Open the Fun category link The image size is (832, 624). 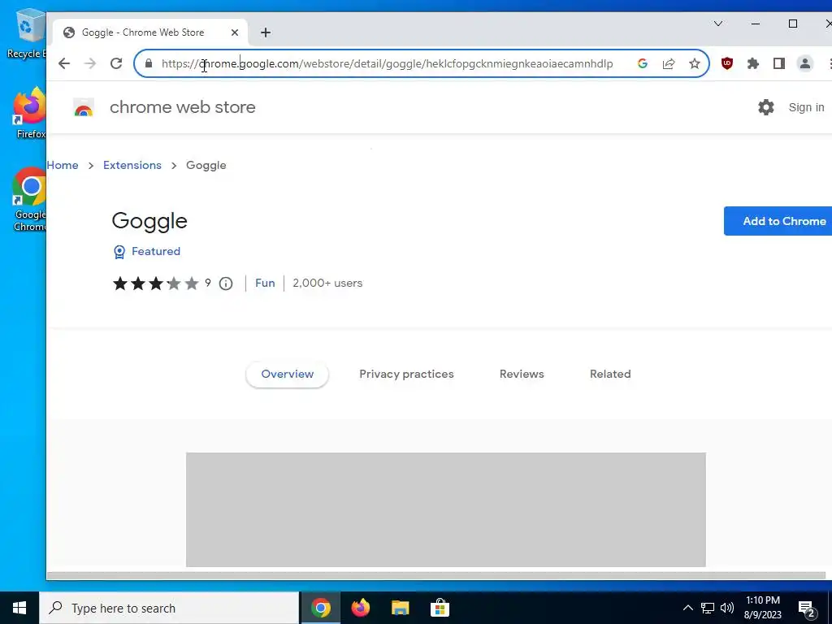click(x=265, y=283)
